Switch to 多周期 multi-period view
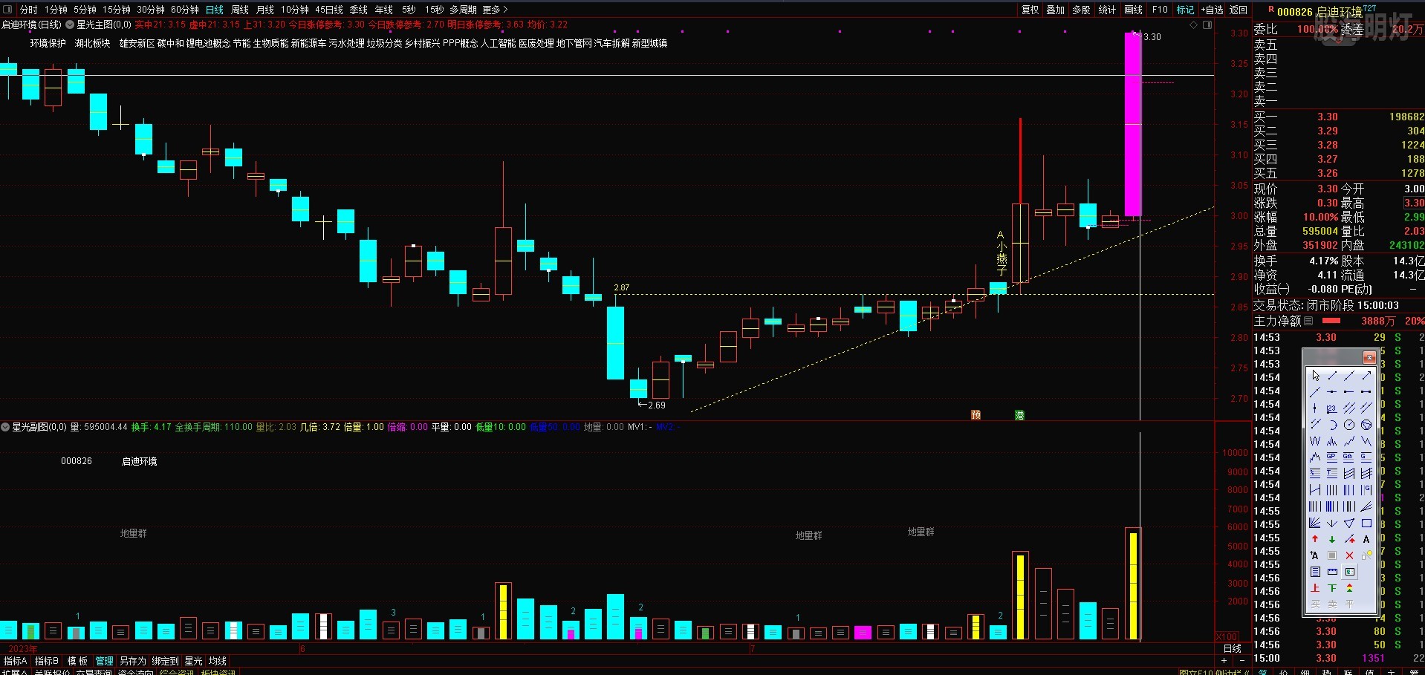The height and width of the screenshot is (675, 1425). [463, 10]
